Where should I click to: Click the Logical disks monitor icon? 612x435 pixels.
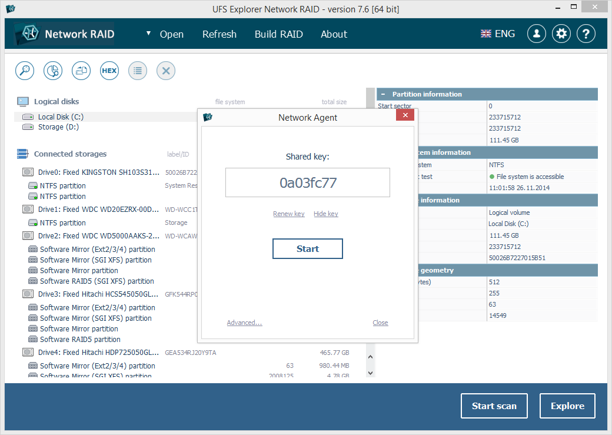tap(22, 102)
